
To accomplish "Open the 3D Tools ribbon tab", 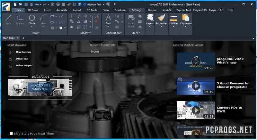I will 92,10.
